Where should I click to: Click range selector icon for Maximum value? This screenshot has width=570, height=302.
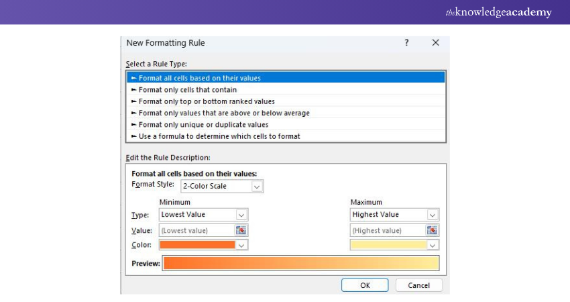433,230
